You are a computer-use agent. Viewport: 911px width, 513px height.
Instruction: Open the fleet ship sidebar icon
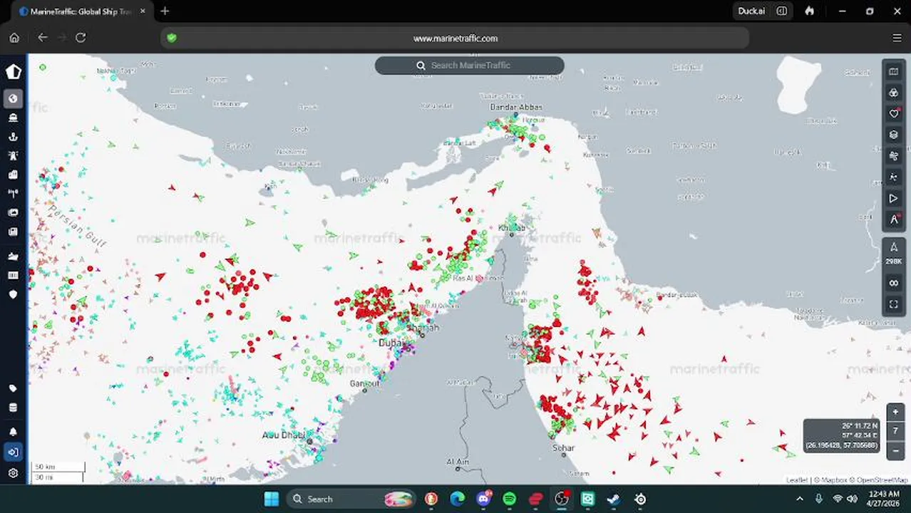pos(13,256)
